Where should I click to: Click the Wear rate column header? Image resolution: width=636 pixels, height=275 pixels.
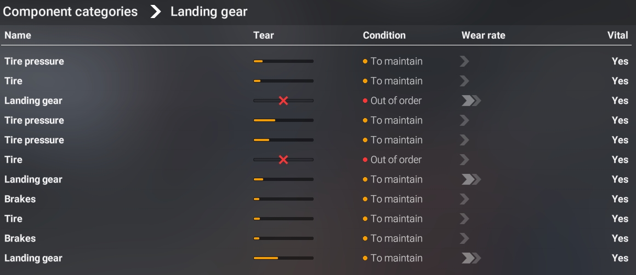483,36
